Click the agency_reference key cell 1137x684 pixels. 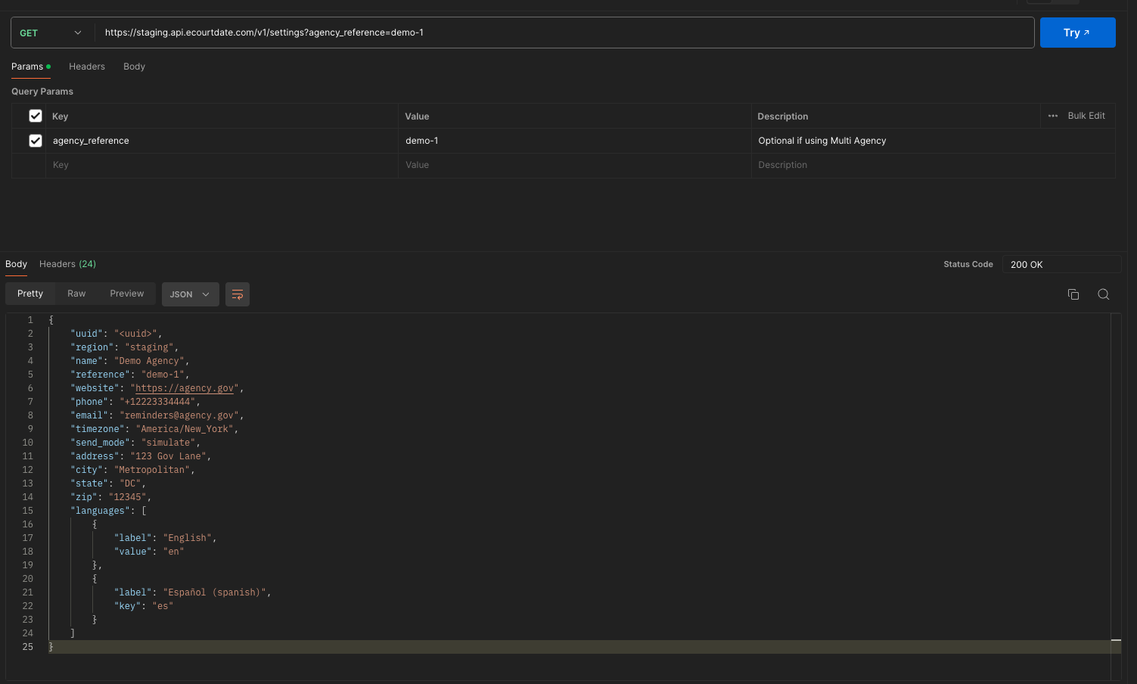point(222,141)
